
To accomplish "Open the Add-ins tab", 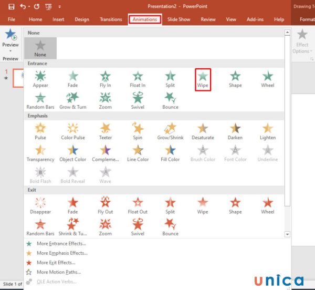I will click(x=255, y=19).
